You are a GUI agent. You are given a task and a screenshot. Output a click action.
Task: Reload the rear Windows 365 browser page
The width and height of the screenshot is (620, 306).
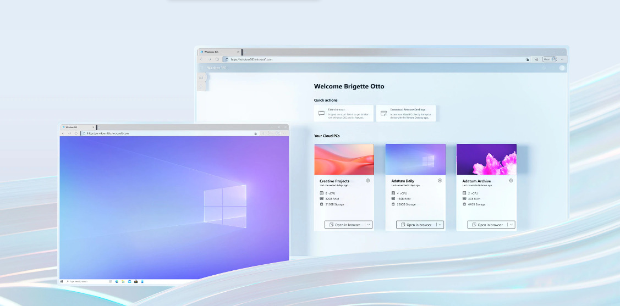click(x=217, y=59)
